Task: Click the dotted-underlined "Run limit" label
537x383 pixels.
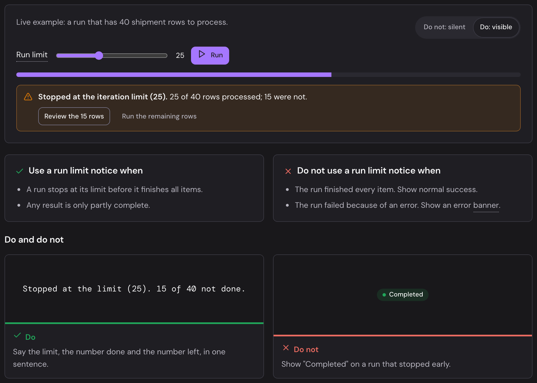Action: (32, 55)
